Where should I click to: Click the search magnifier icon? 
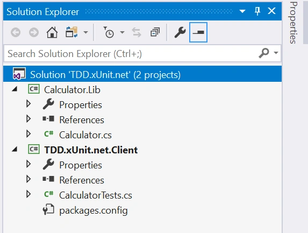click(264, 53)
